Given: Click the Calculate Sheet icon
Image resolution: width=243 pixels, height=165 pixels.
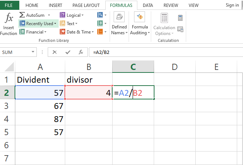Looking at the screenshot, I should [x=180, y=29].
